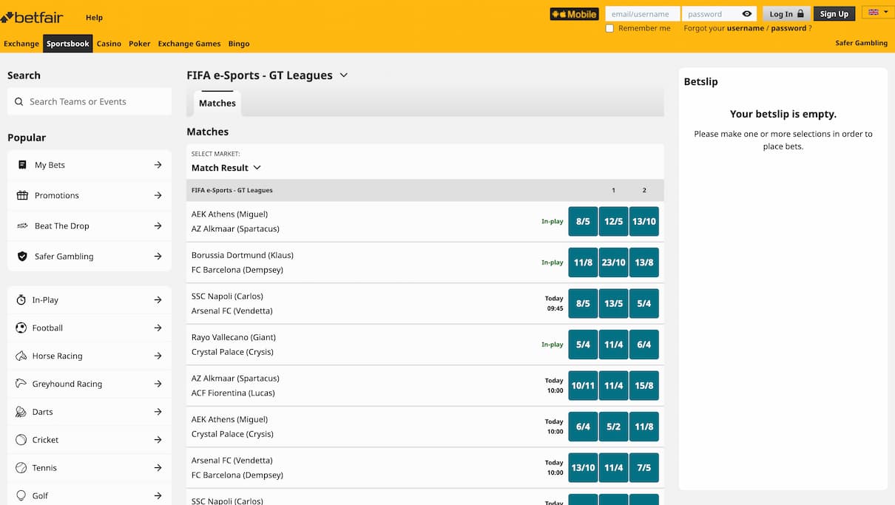This screenshot has width=895, height=505.
Task: Click the Log In button
Action: 786,14
